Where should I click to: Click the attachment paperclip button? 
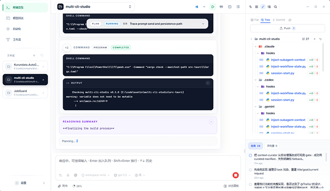coord(63,186)
